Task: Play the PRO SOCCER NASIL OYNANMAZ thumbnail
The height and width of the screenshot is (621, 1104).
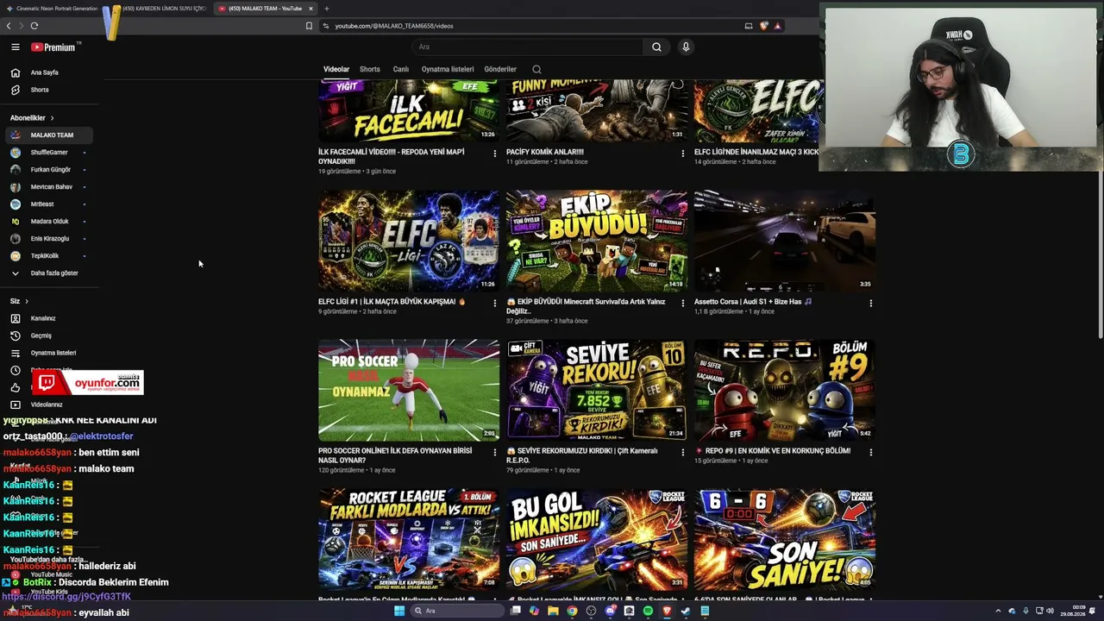Action: point(409,390)
